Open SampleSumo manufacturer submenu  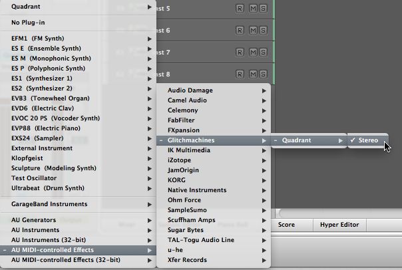(x=214, y=210)
